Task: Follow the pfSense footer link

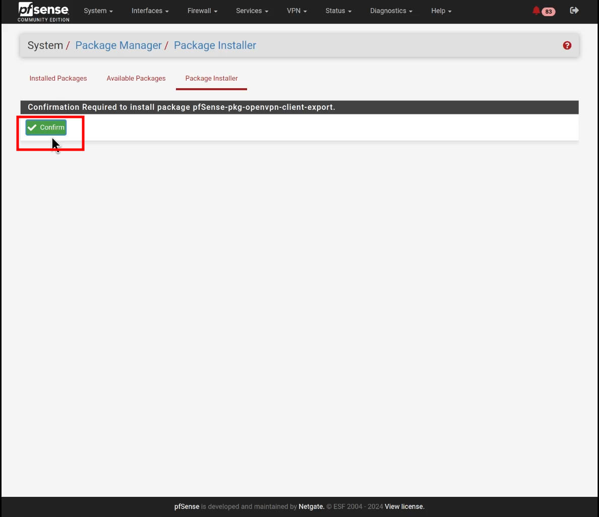Action: tap(187, 507)
